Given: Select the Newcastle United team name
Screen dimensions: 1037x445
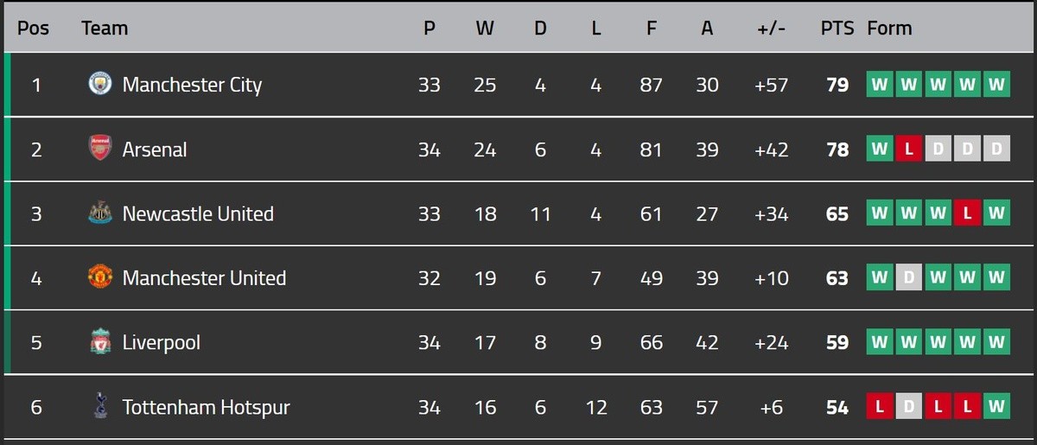Looking at the screenshot, I should click(198, 213).
